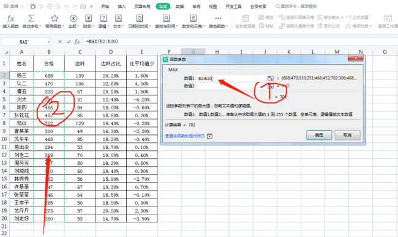Image resolution: width=398 pixels, height=237 pixels.
Task: Select the column D header
Action: point(111,52)
